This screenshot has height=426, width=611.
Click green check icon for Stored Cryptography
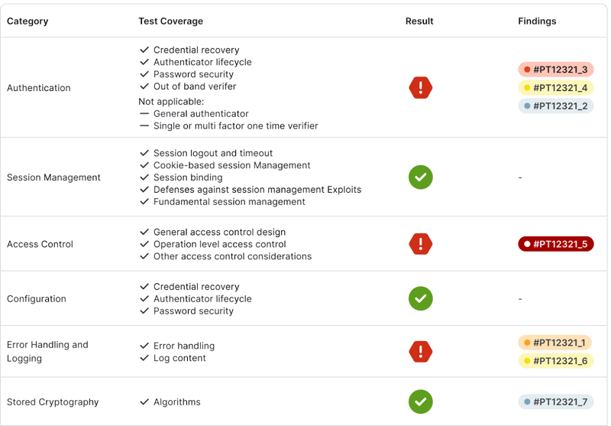tap(421, 402)
